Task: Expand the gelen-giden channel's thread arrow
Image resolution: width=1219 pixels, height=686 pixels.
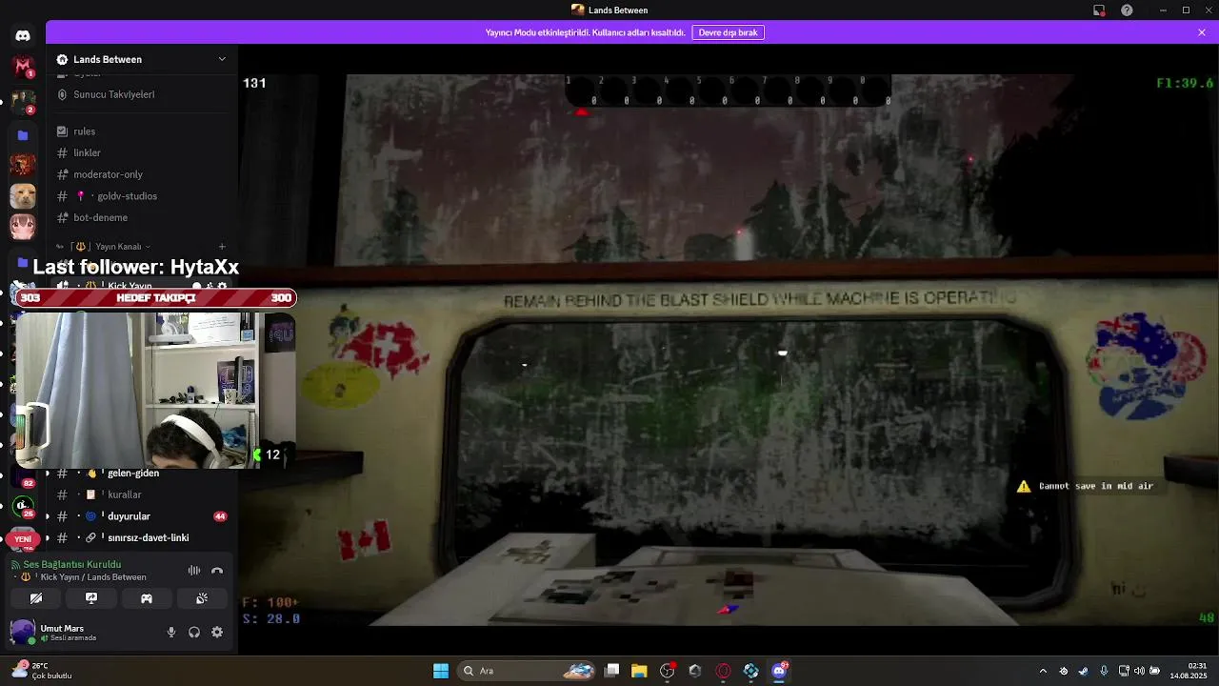Action: pyautogui.click(x=48, y=474)
